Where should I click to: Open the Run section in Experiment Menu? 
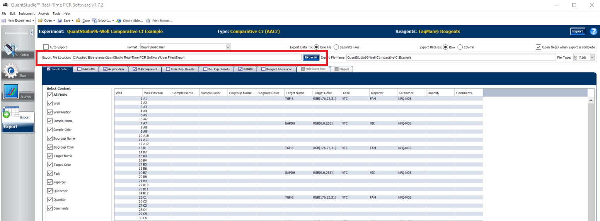[x=17, y=72]
